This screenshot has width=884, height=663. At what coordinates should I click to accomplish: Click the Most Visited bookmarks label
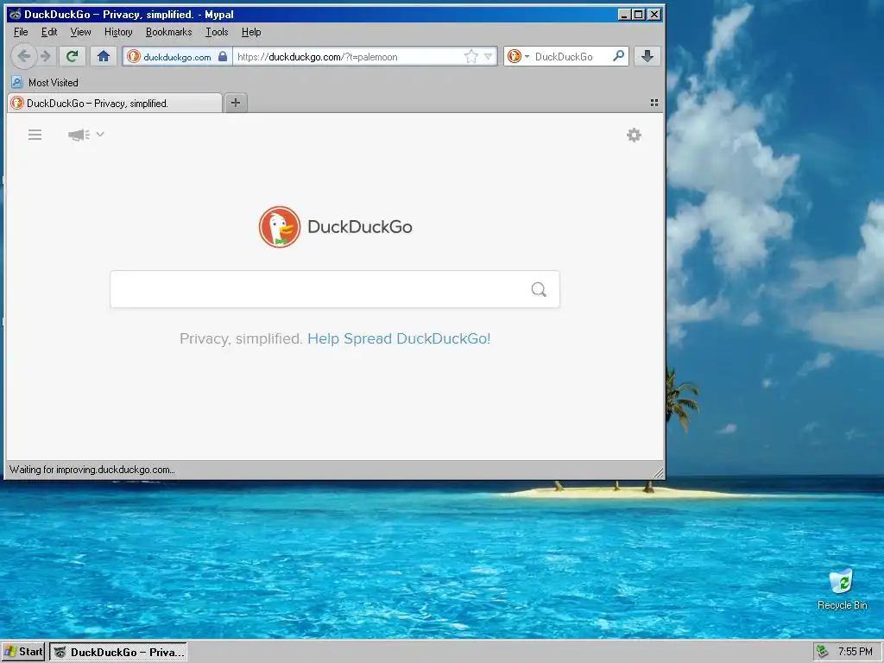[x=53, y=82]
